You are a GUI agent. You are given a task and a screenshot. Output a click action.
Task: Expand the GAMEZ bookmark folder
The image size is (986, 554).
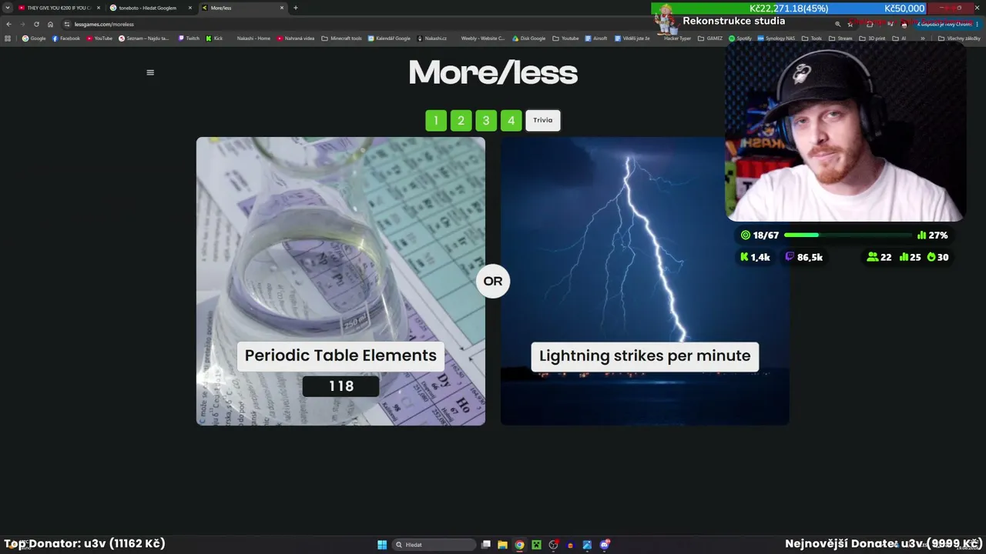tap(710, 38)
